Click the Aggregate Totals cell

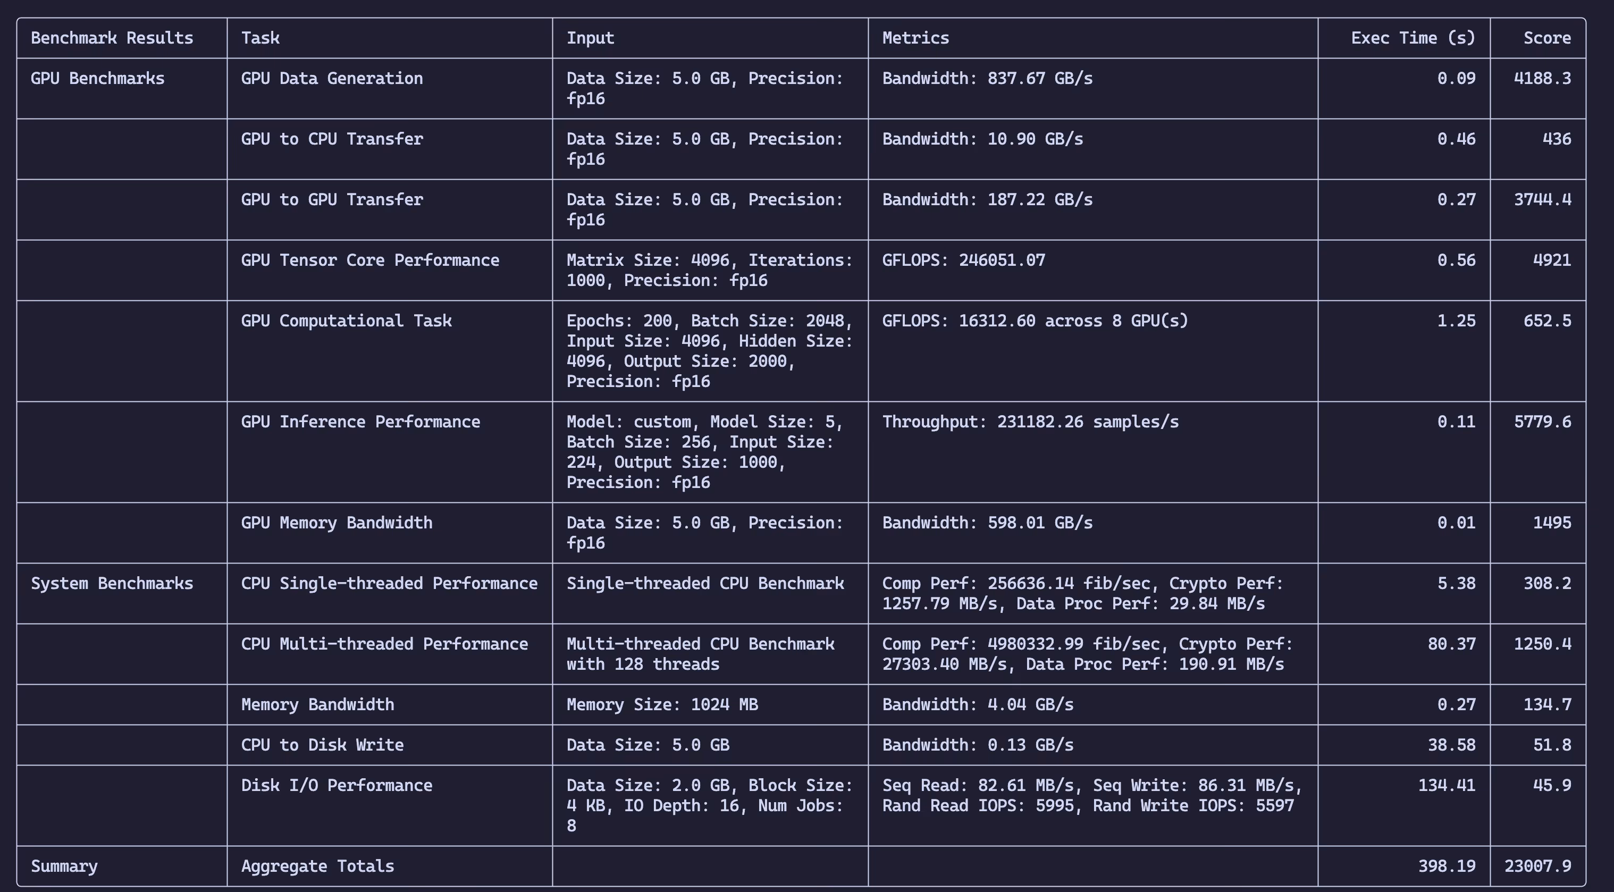(317, 866)
